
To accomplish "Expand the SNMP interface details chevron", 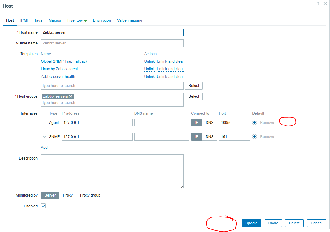I will [x=45, y=137].
